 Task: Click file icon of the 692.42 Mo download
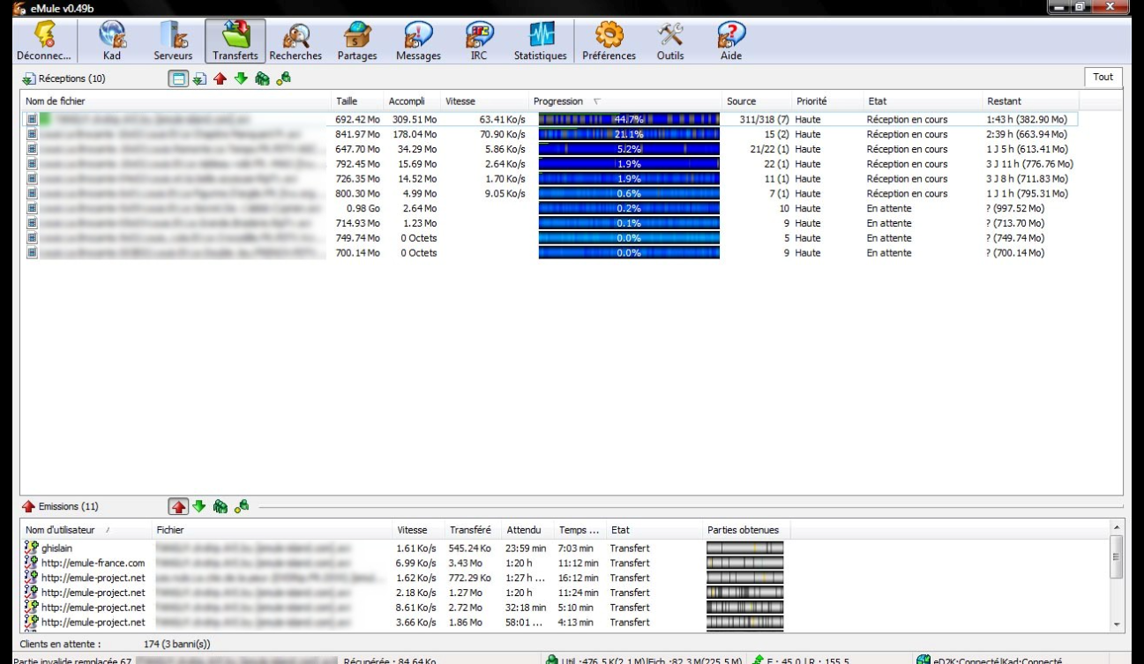32,119
